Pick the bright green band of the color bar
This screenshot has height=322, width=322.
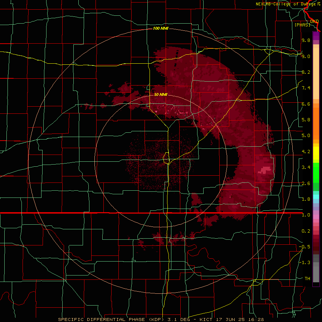coord(316,172)
